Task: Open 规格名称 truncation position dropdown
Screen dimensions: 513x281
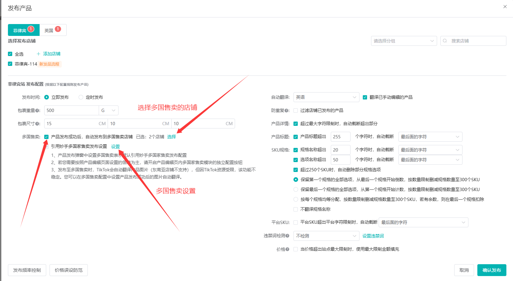Action: [x=430, y=150]
